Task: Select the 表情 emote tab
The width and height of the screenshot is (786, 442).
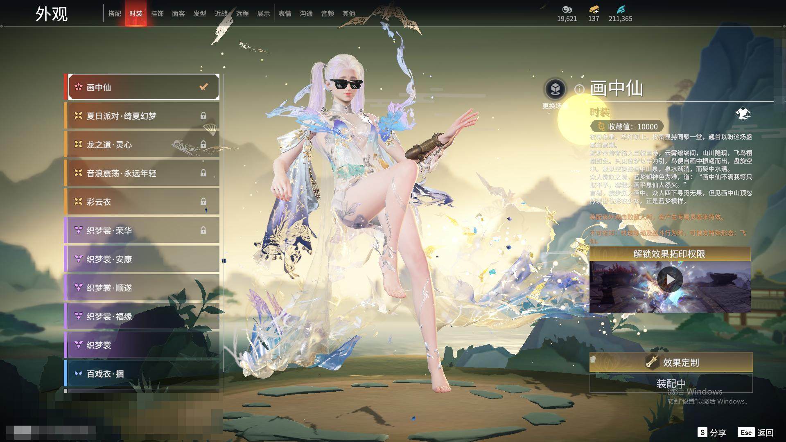Action: pyautogui.click(x=285, y=14)
